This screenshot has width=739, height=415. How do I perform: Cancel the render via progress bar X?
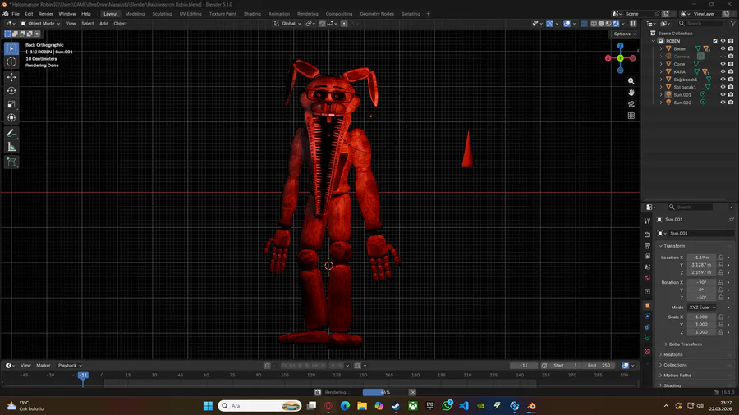click(412, 392)
